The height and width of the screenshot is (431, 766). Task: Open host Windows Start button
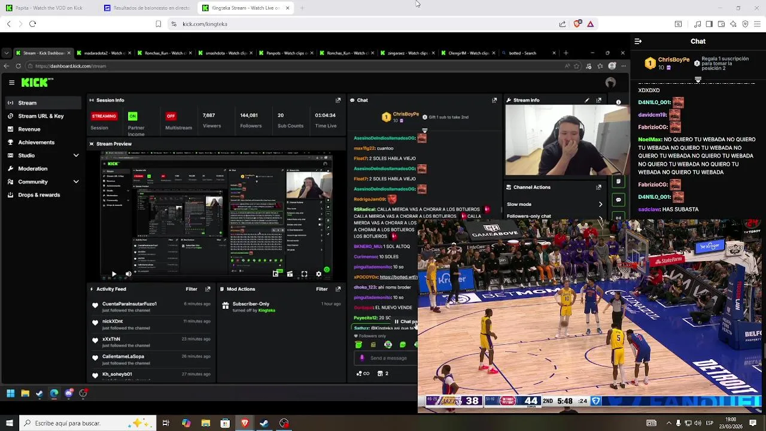pos(9,423)
